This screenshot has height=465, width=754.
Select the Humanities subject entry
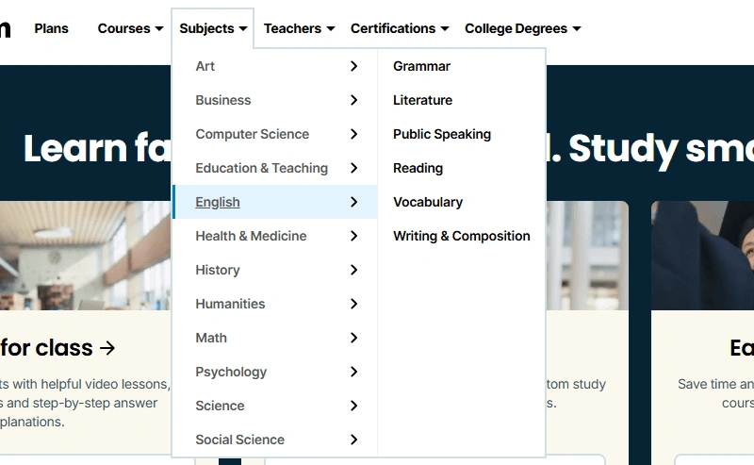(x=230, y=304)
